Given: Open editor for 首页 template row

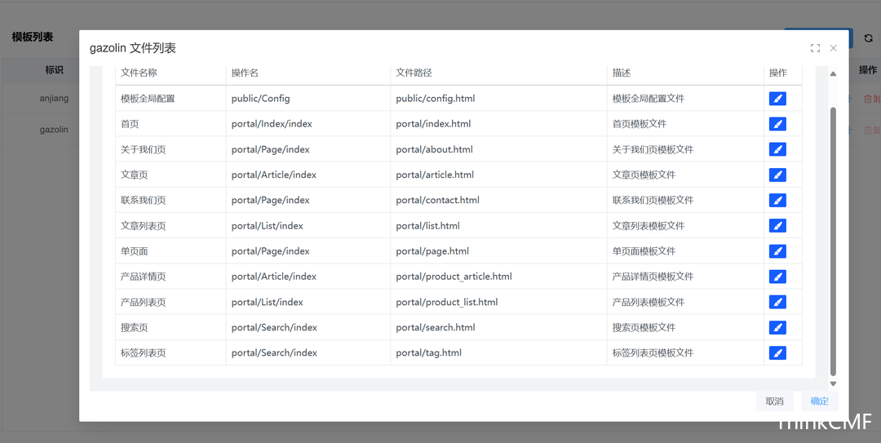Looking at the screenshot, I should pos(777,124).
